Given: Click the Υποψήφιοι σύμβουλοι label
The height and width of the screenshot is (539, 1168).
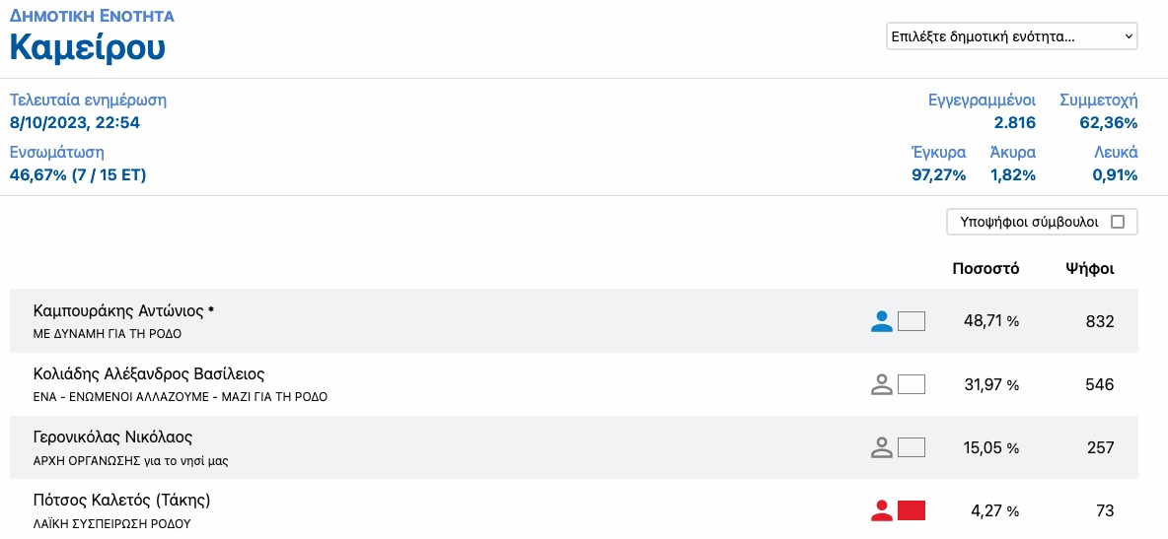Looking at the screenshot, I should pyautogui.click(x=1030, y=222).
